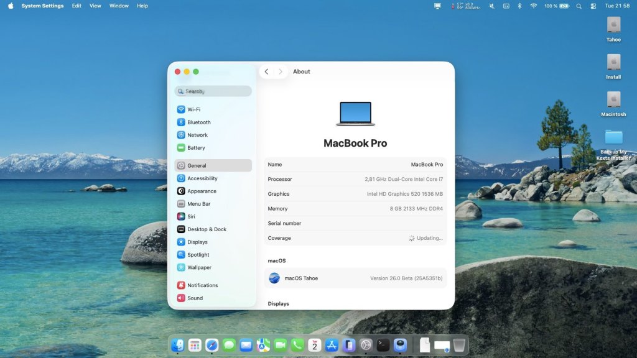637x358 pixels.
Task: Click the Spotlight search icon in menu bar
Action: click(x=579, y=6)
